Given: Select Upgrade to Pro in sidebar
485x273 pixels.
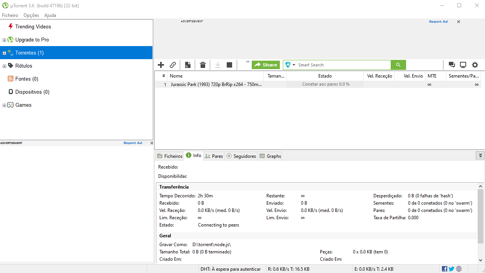Looking at the screenshot, I should pyautogui.click(x=32, y=40).
